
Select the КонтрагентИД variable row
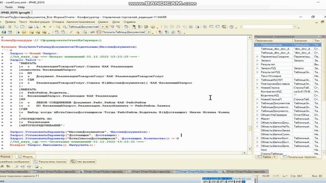click(288, 91)
